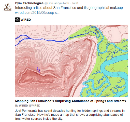Viewport: 130px width, 122px height.
Task: Click the WIRED publisher name beside its logo
Action: point(26,20)
